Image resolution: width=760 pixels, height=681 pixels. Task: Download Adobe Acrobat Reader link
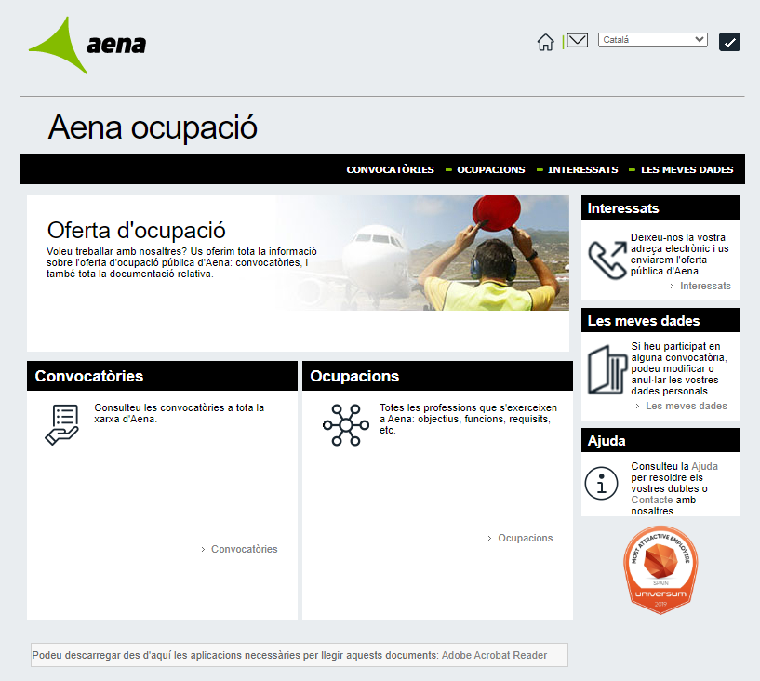pyautogui.click(x=494, y=655)
